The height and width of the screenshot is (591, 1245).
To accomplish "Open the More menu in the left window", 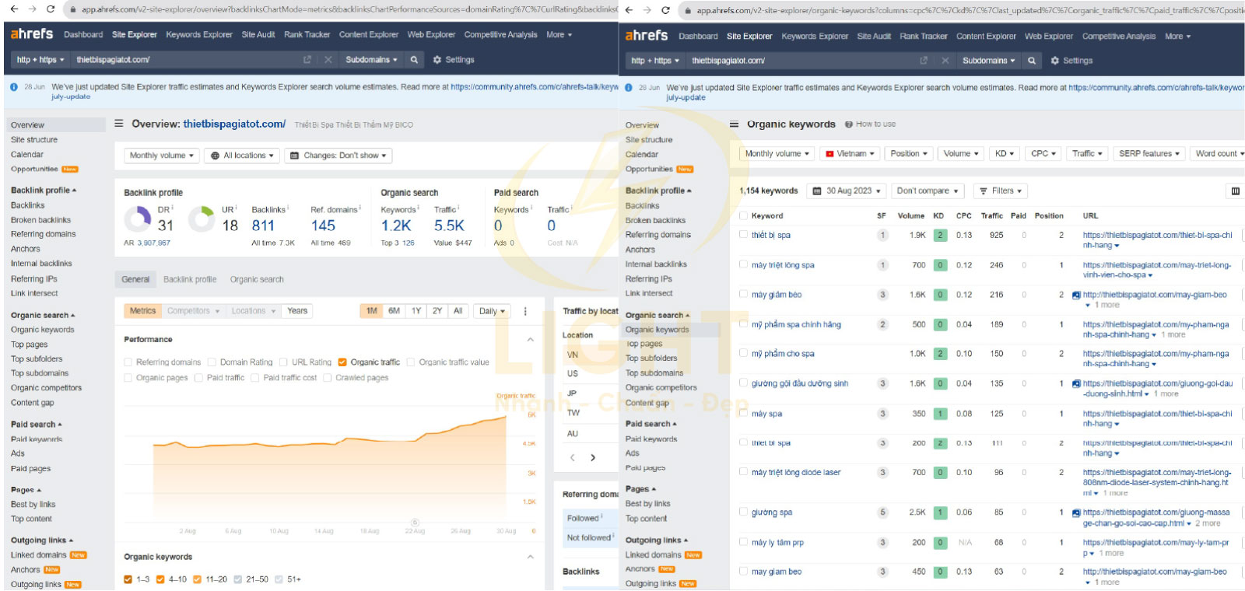I will [559, 35].
